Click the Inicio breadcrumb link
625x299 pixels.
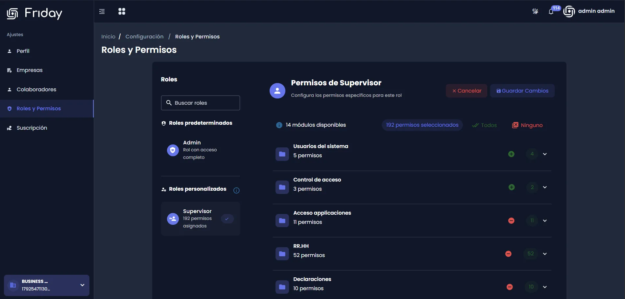click(108, 36)
